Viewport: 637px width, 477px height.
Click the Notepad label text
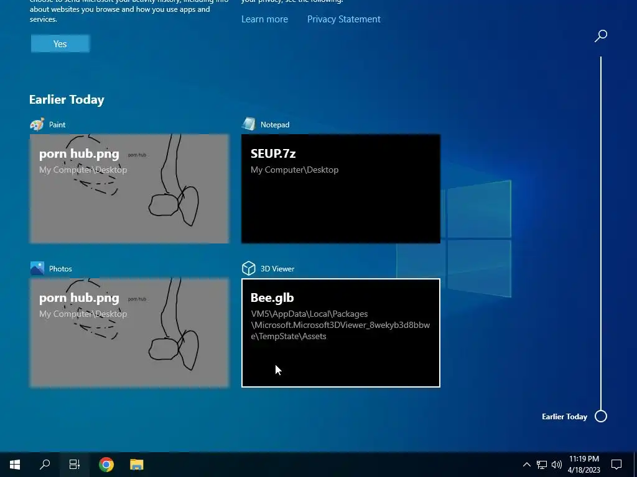click(x=275, y=124)
